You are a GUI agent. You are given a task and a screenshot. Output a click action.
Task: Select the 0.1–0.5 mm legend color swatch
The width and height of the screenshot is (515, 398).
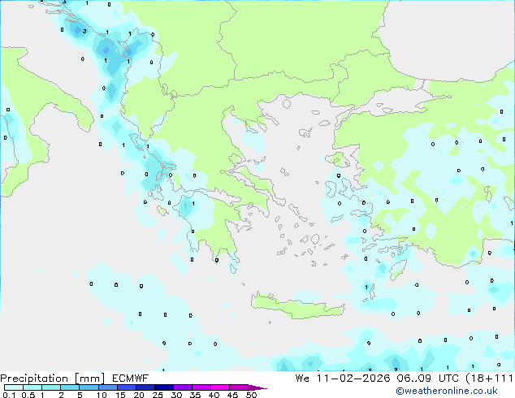(14, 387)
